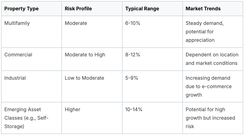
Task: Select the Commercial property type cell
Action: (x=18, y=55)
